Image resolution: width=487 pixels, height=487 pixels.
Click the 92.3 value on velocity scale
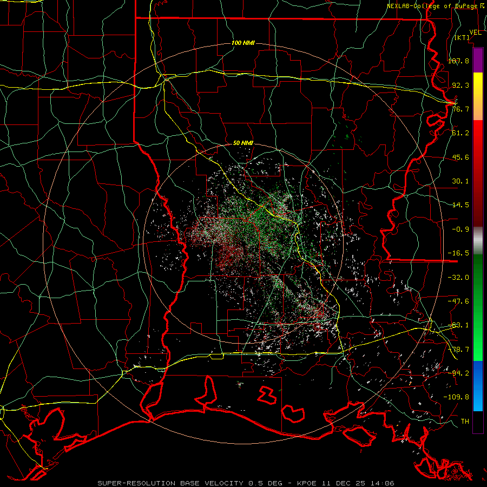coord(460,85)
